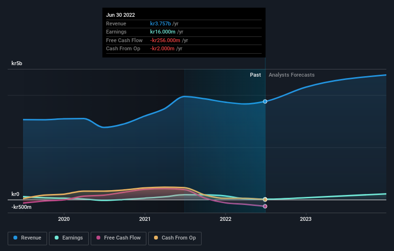The image size is (394, 251).
Task: Click the Free Cash Flow pink data point
Action: point(265,206)
